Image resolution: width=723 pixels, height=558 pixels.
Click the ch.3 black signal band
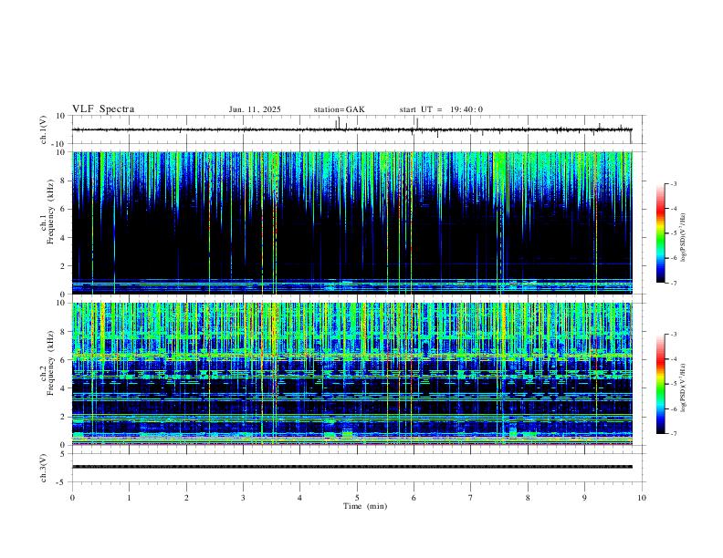(x=352, y=467)
